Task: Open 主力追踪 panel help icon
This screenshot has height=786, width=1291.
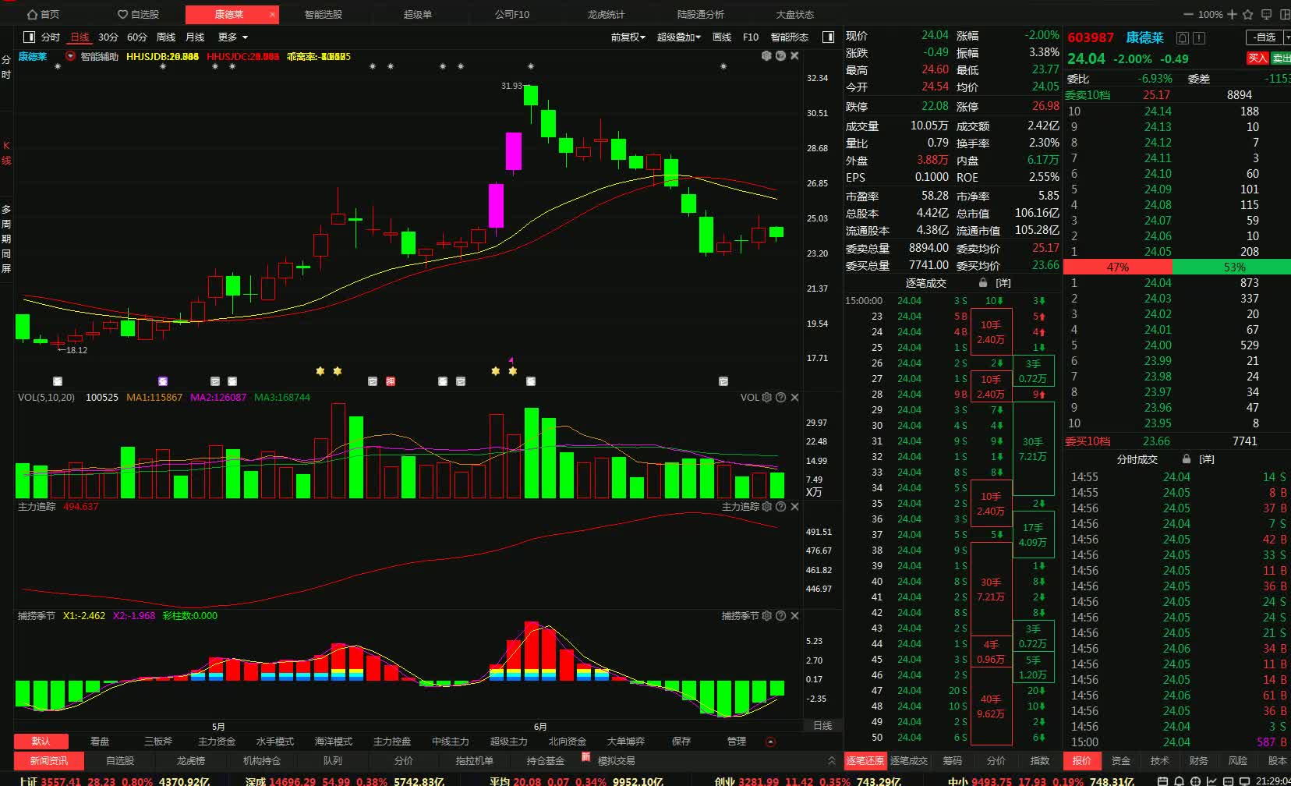Action: [x=780, y=506]
